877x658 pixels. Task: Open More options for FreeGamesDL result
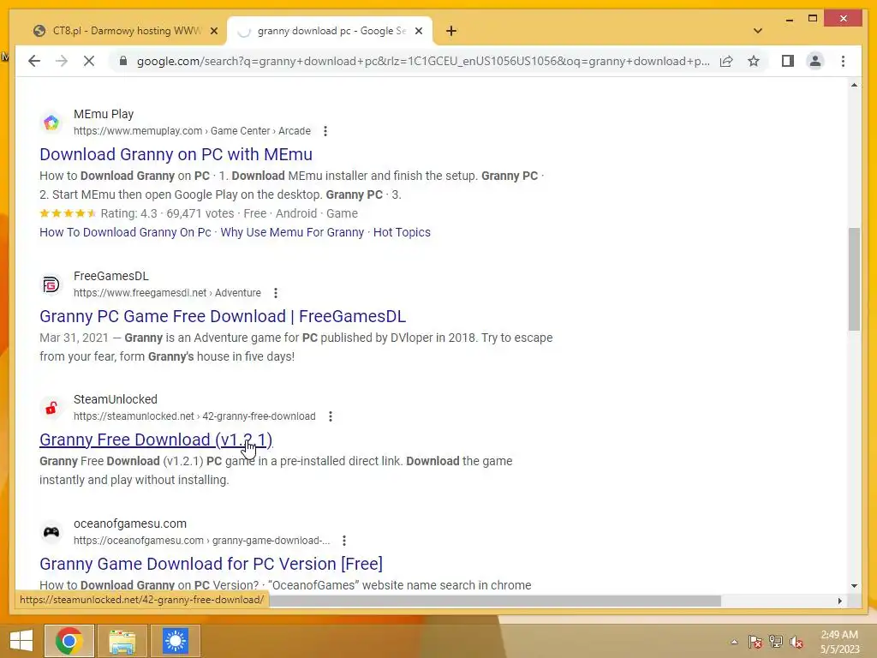[275, 293]
